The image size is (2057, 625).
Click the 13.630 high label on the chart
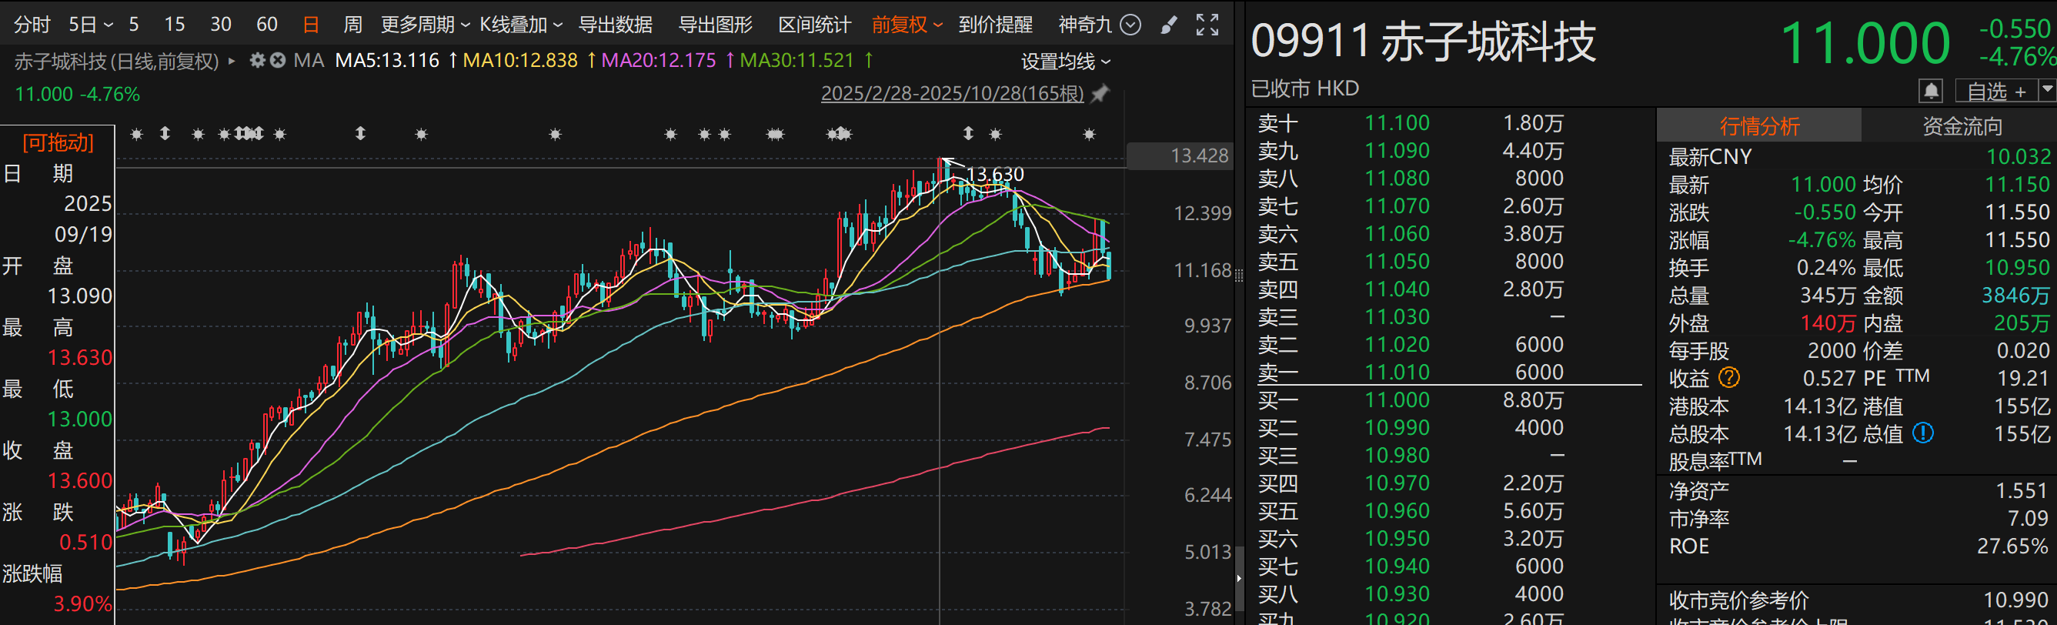point(994,174)
